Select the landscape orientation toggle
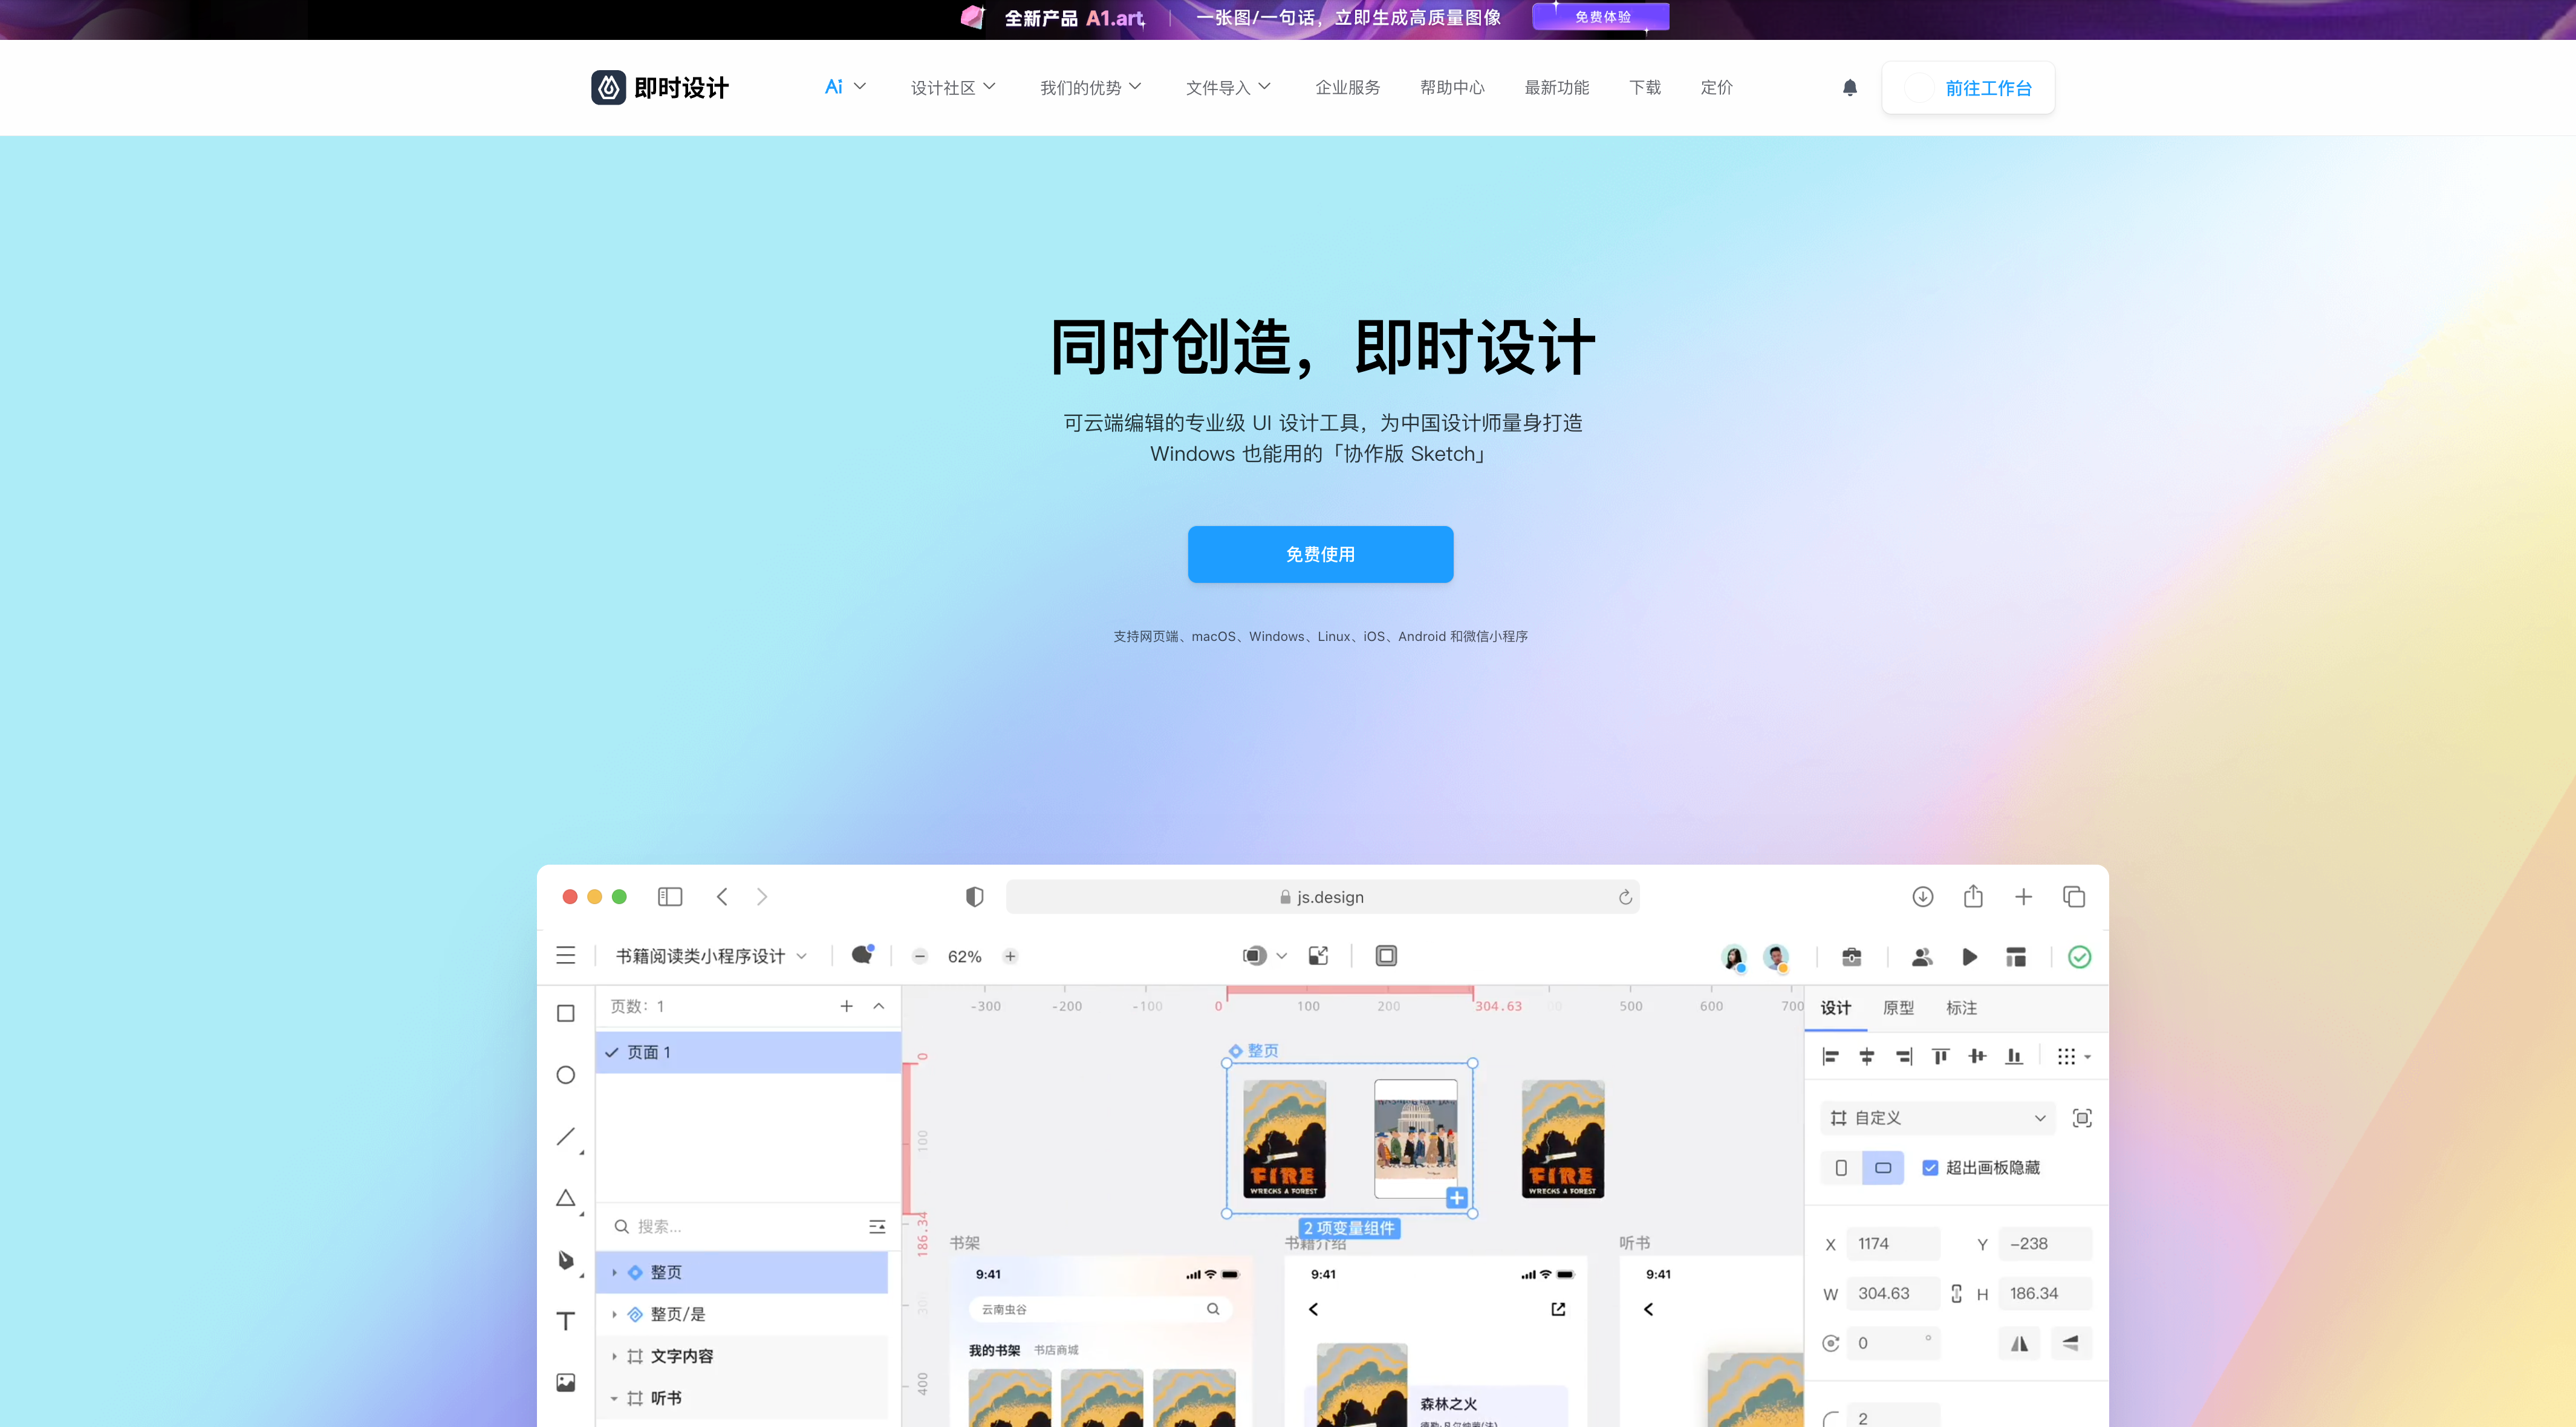 [x=1883, y=1168]
